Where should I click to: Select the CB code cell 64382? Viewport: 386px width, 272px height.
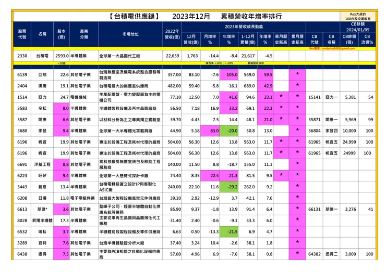(x=315, y=254)
